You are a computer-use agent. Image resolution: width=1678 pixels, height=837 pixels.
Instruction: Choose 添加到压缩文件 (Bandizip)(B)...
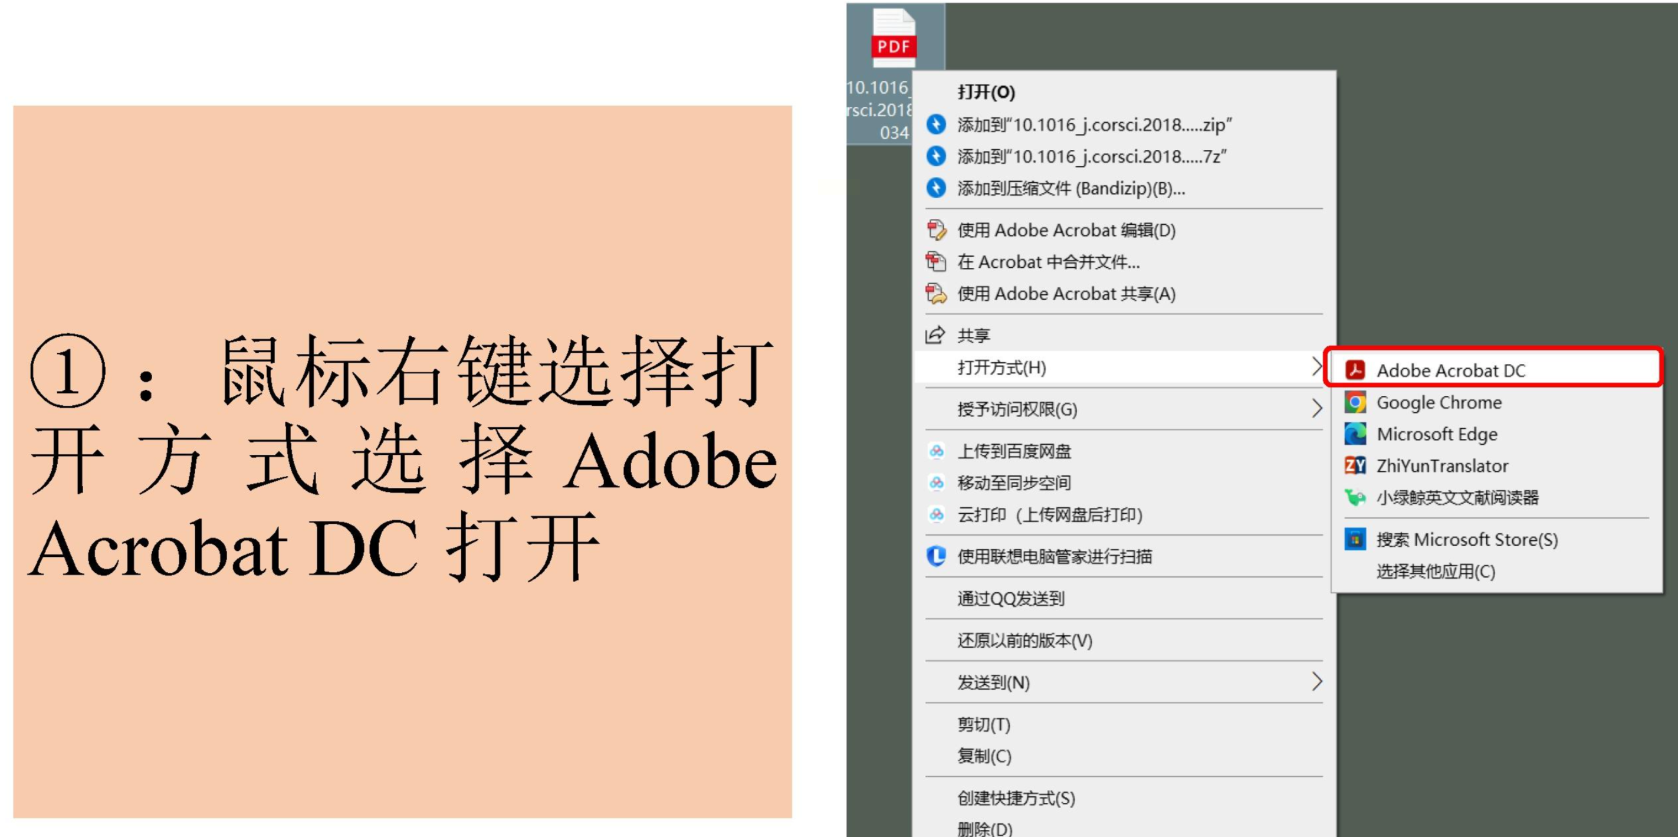pos(1125,188)
